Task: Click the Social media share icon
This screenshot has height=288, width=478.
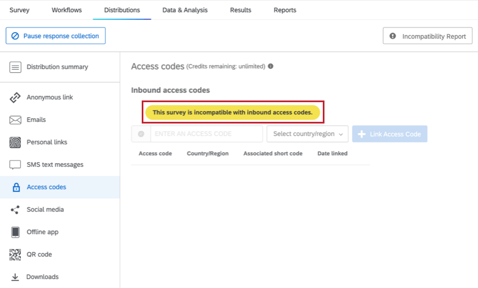Action: pyautogui.click(x=16, y=210)
